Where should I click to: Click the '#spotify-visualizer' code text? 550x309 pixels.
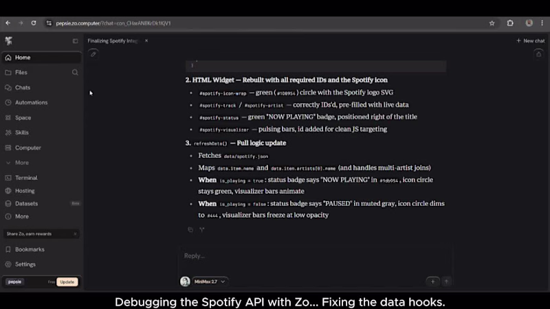tap(224, 130)
